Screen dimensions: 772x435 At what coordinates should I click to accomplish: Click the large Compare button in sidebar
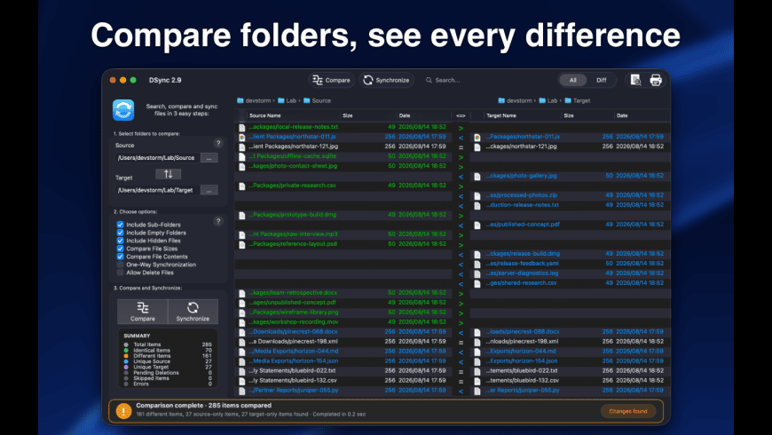pos(143,312)
